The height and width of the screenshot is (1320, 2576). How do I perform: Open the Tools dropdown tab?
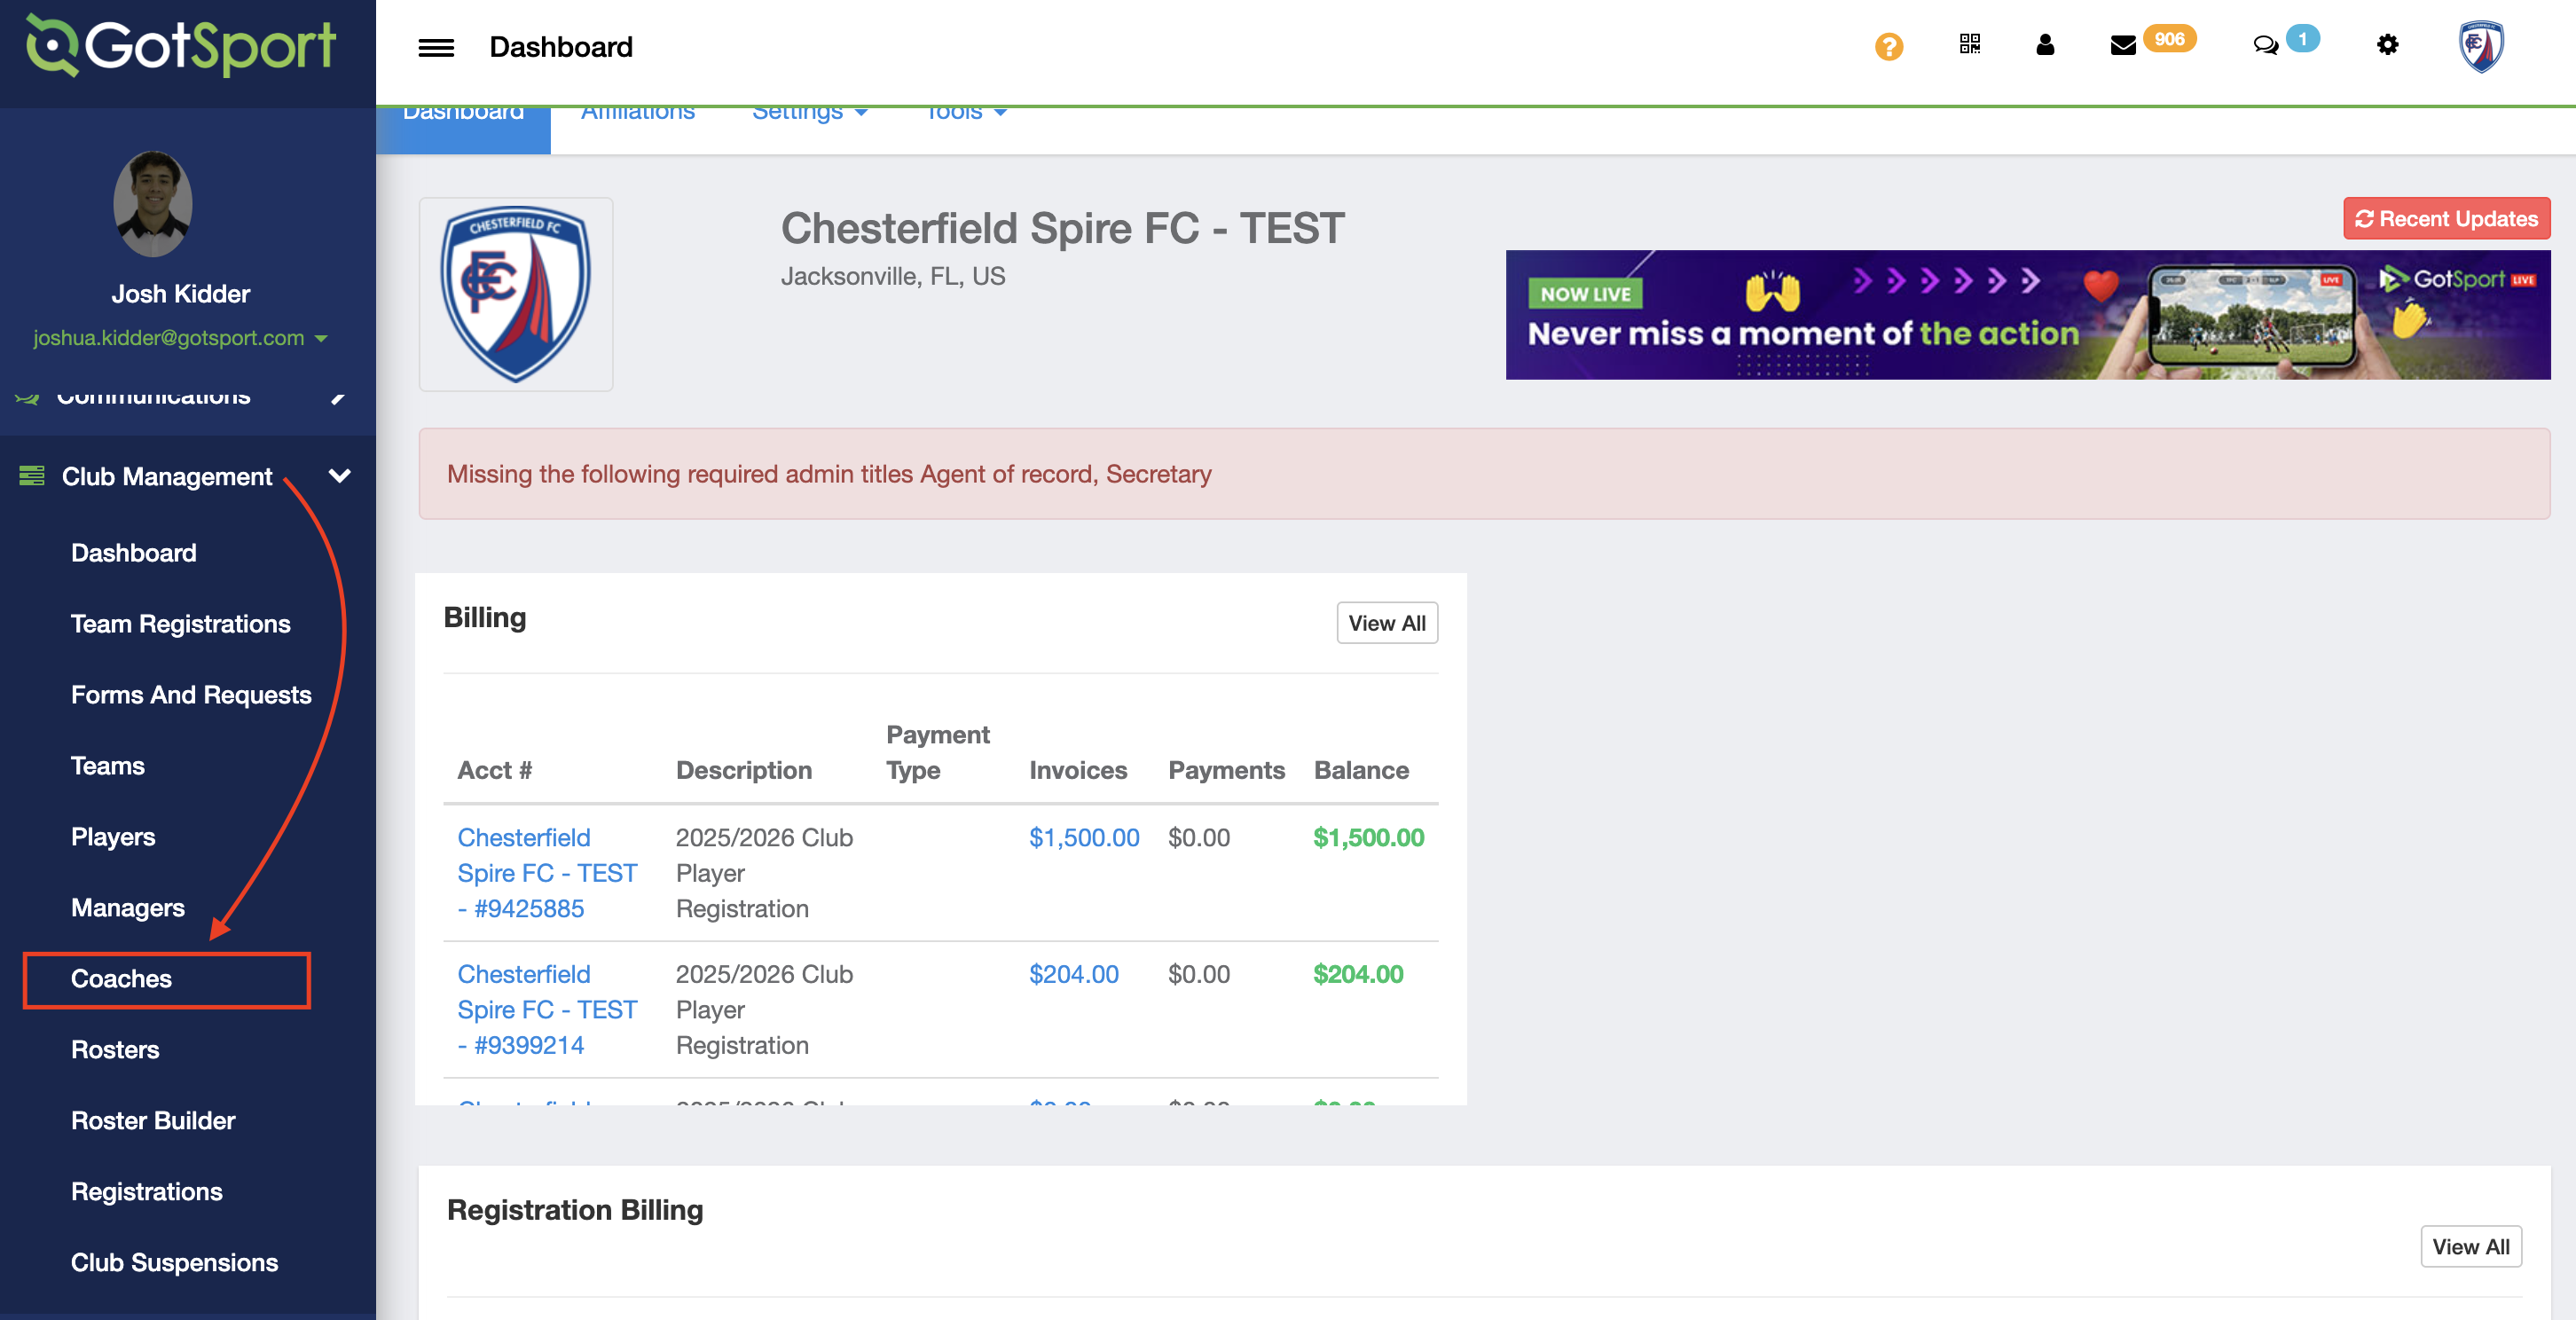(x=964, y=114)
